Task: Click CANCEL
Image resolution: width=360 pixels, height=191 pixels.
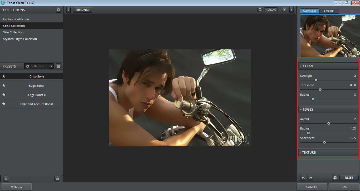Action: pyautogui.click(x=312, y=187)
